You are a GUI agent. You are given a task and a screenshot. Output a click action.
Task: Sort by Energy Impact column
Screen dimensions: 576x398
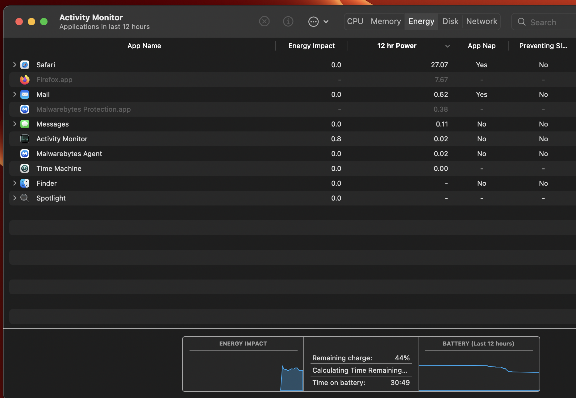(311, 46)
